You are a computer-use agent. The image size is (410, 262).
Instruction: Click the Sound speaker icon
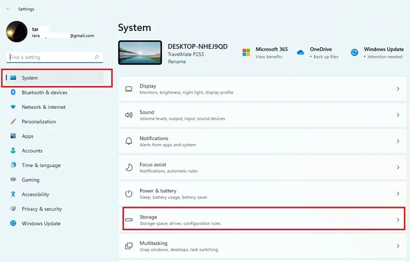pos(129,115)
